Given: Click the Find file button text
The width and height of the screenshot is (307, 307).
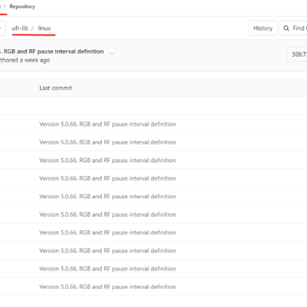Looking at the screenshot, I should point(300,28).
